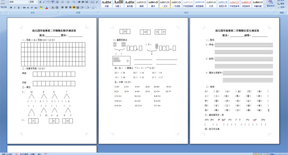Open the font dialog launcher
Screen dimensions: 288x155
(58, 12)
